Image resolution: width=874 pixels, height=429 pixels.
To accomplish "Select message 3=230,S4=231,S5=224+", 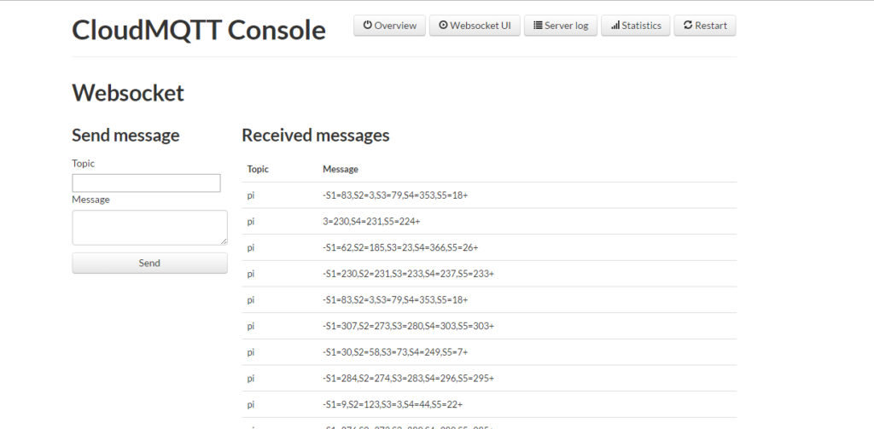I will [x=371, y=222].
